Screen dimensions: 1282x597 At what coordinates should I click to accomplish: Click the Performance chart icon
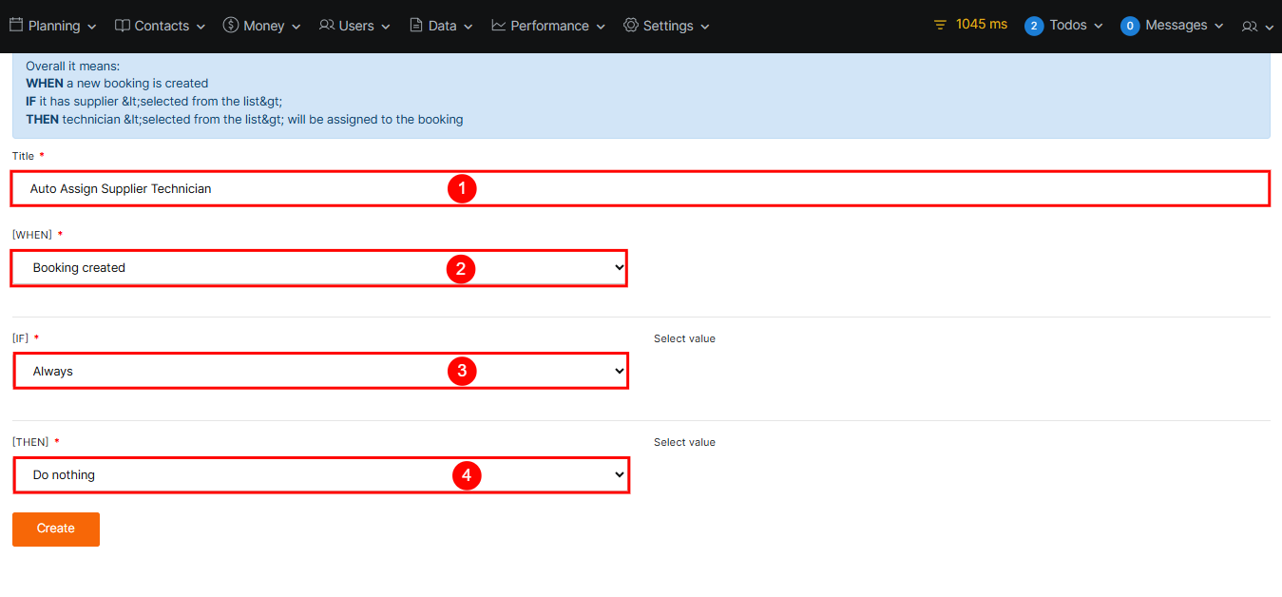(x=499, y=26)
